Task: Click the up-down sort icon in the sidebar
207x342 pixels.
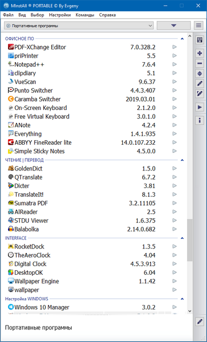Action: pos(200,74)
